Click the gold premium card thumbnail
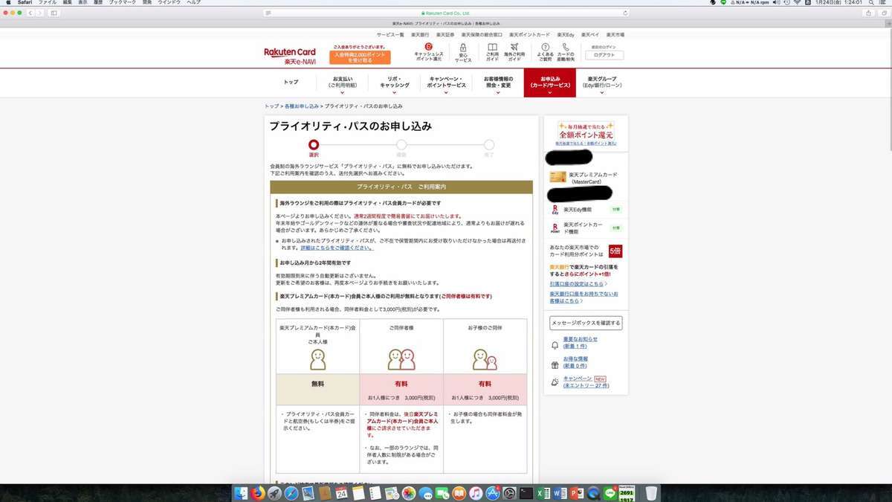892x502 pixels. click(557, 177)
